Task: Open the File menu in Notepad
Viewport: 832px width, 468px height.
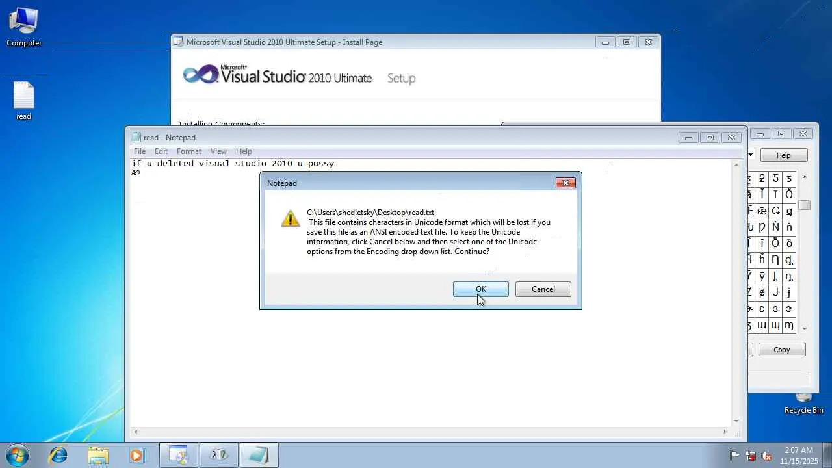Action: (x=140, y=151)
